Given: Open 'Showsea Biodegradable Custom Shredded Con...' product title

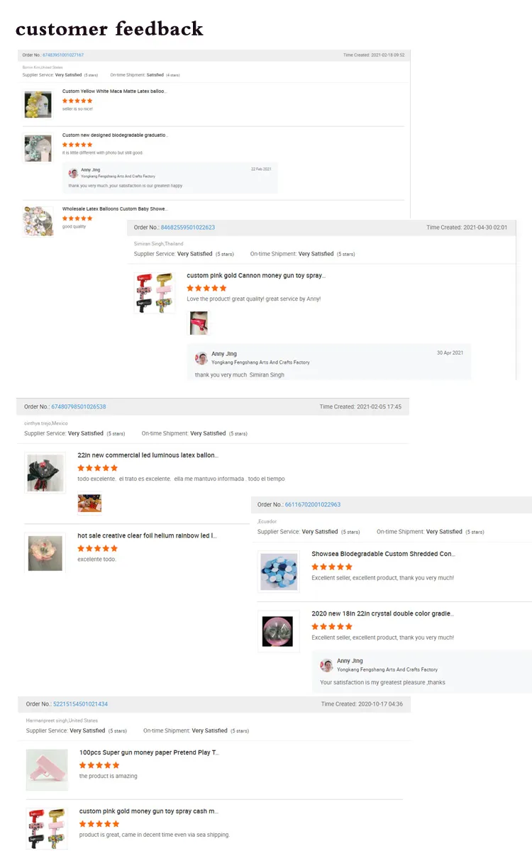Looking at the screenshot, I should (383, 554).
